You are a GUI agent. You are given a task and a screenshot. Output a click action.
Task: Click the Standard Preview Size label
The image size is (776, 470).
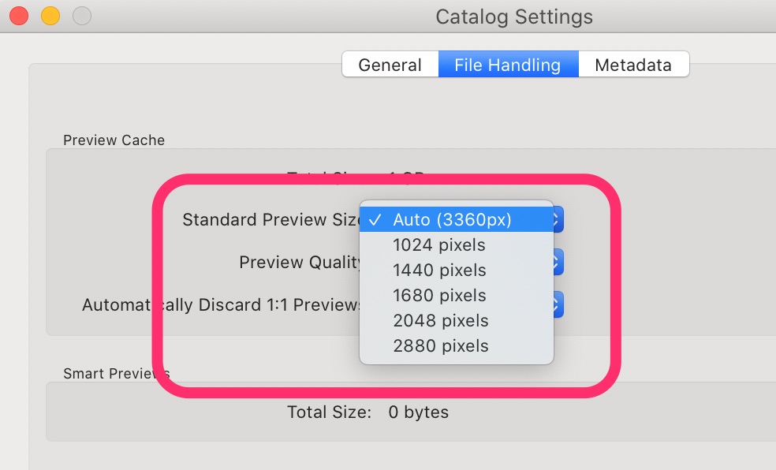click(x=271, y=219)
